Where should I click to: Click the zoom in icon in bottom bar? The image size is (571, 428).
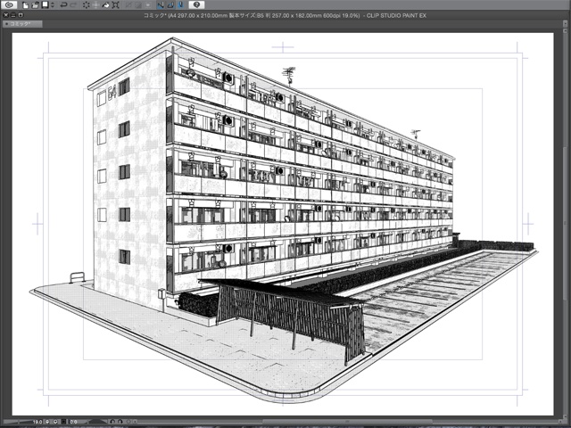[55, 422]
